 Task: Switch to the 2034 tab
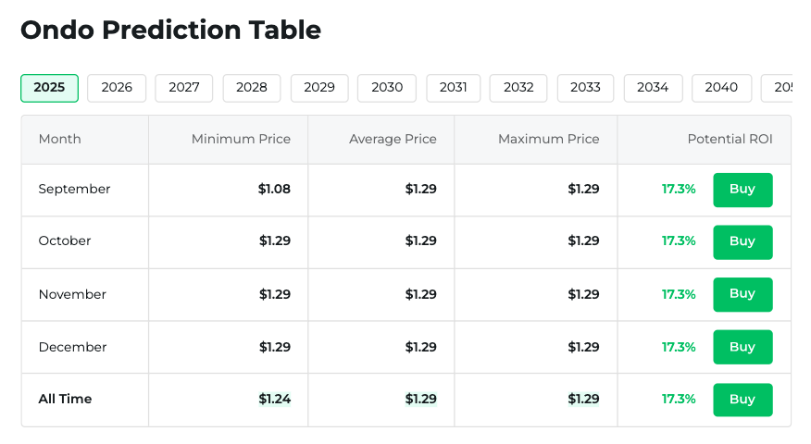click(x=653, y=88)
